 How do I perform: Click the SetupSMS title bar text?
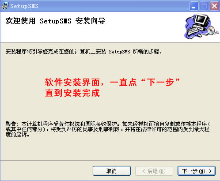click(x=24, y=6)
